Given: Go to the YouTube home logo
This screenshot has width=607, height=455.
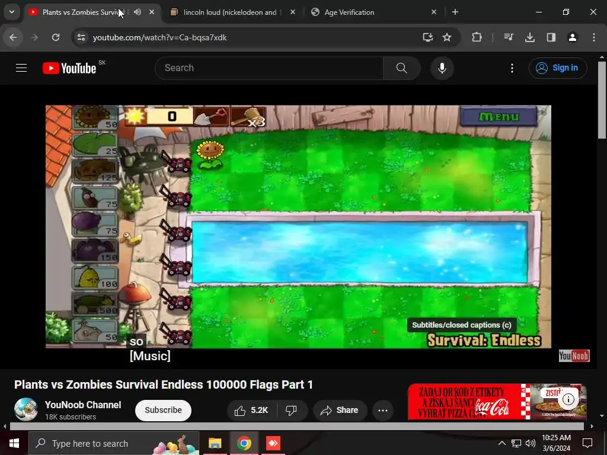Looking at the screenshot, I should [69, 68].
